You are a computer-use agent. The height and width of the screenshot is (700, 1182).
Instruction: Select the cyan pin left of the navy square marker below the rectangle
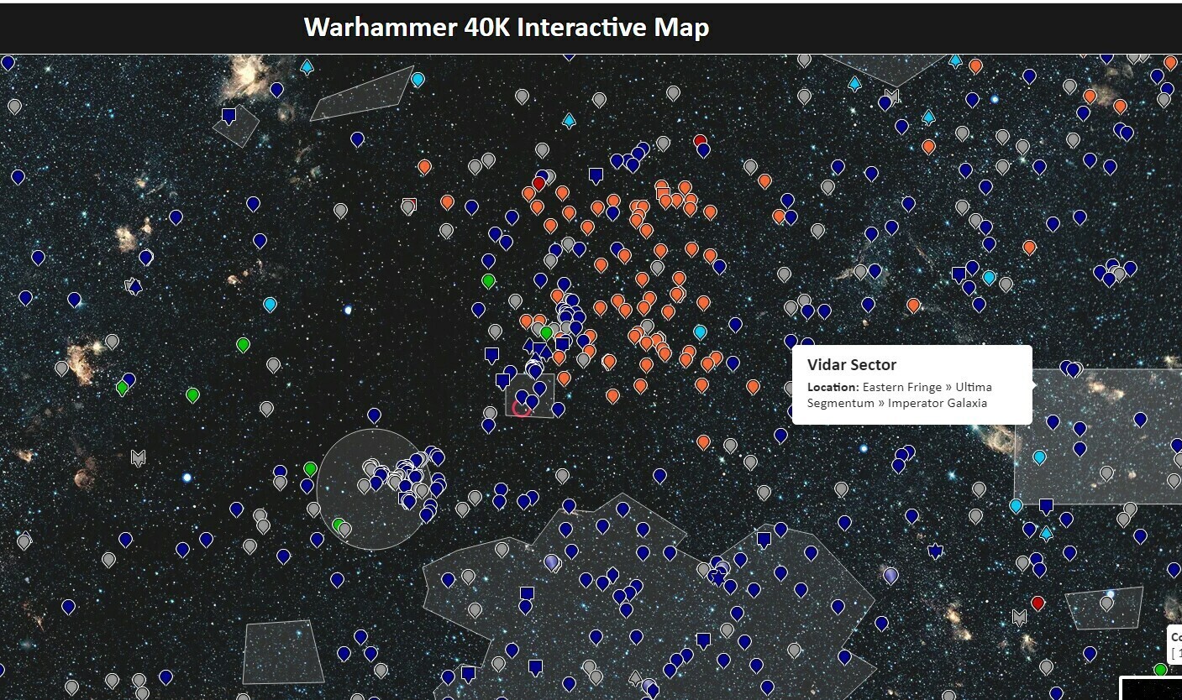coord(1016,505)
